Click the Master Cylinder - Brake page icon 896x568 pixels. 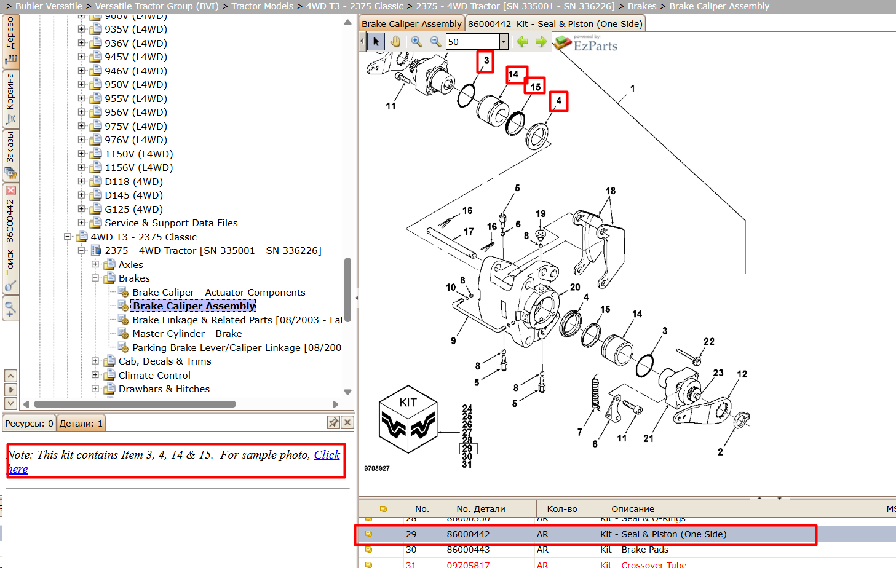tap(123, 333)
